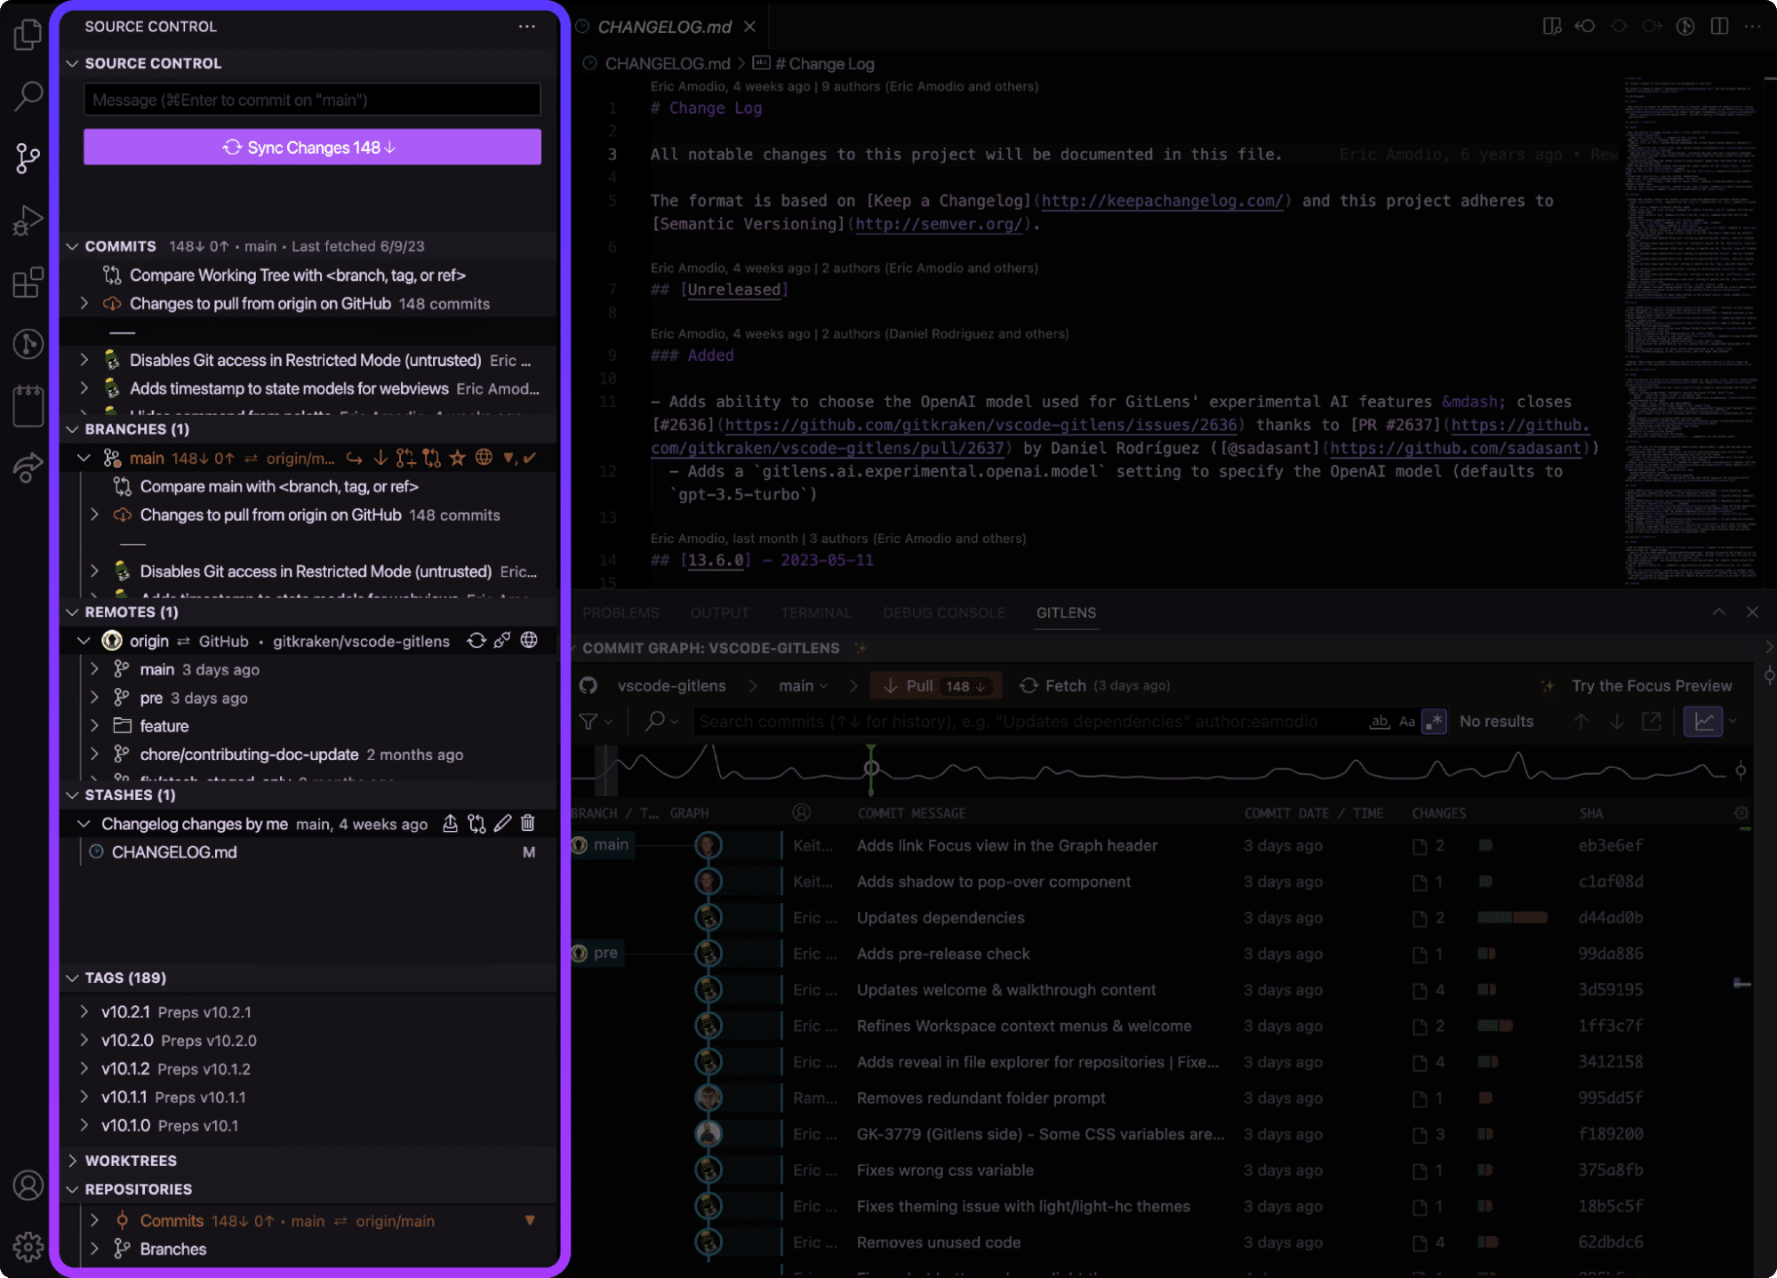1777x1278 pixels.
Task: Click the previous search result up arrow
Action: pyautogui.click(x=1581, y=722)
